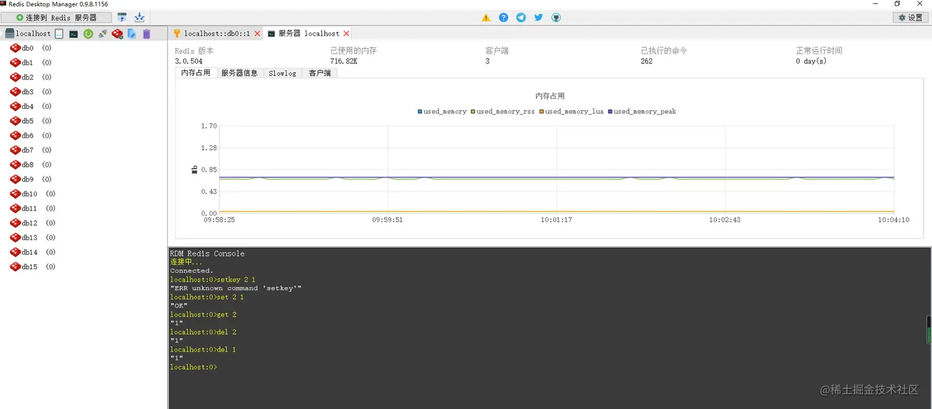Image resolution: width=932 pixels, height=409 pixels.
Task: Open the blue help question icon
Action: (x=504, y=18)
